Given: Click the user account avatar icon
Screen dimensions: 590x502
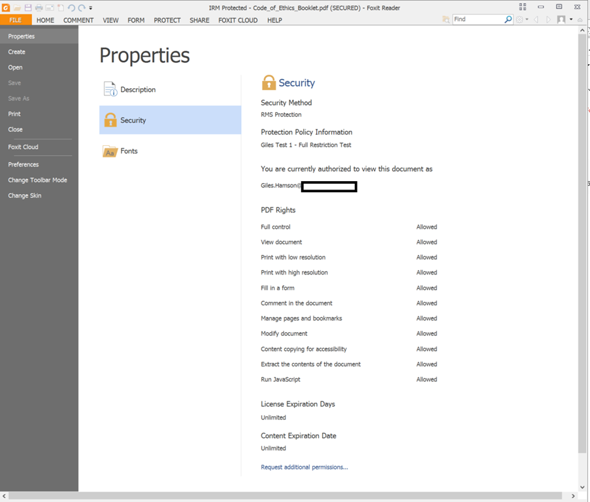Looking at the screenshot, I should click(x=561, y=20).
